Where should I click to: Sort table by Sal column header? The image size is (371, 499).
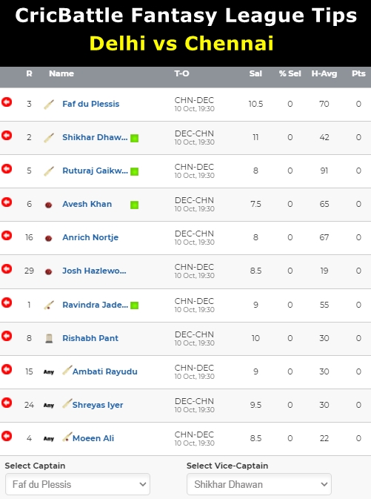tap(255, 73)
